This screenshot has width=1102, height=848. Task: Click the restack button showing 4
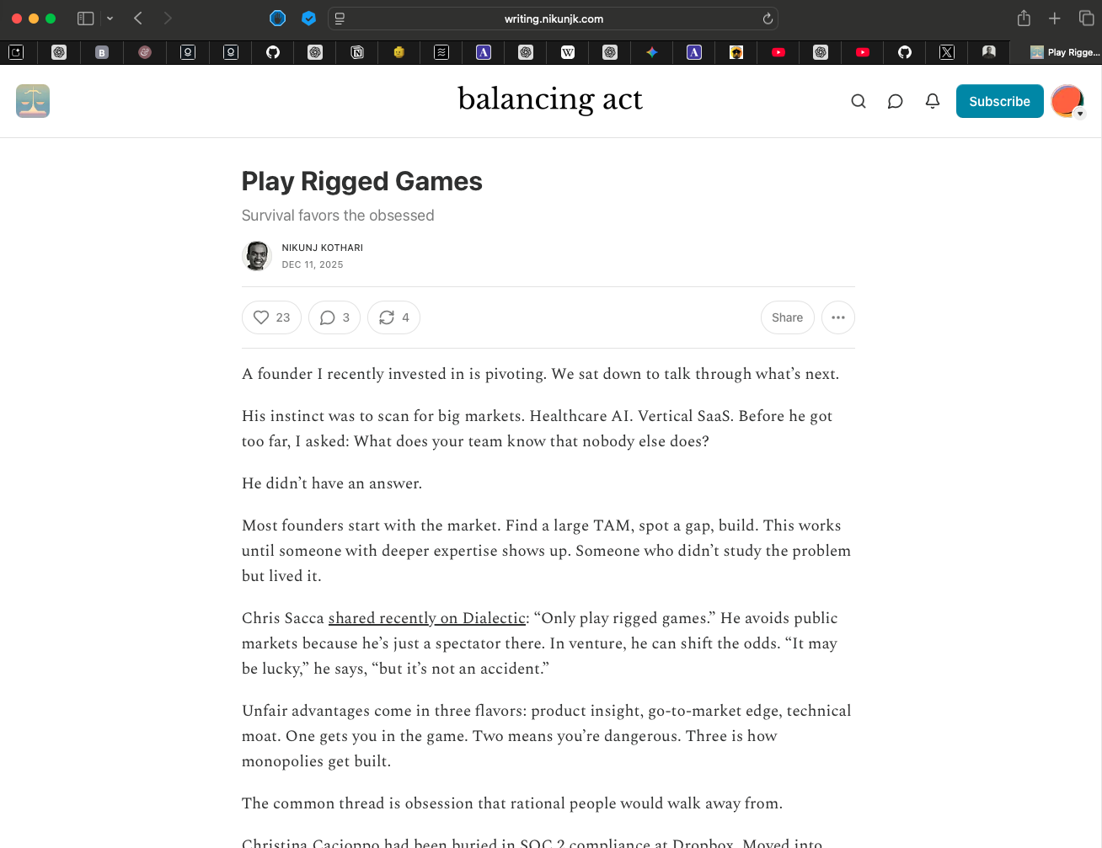coord(393,317)
